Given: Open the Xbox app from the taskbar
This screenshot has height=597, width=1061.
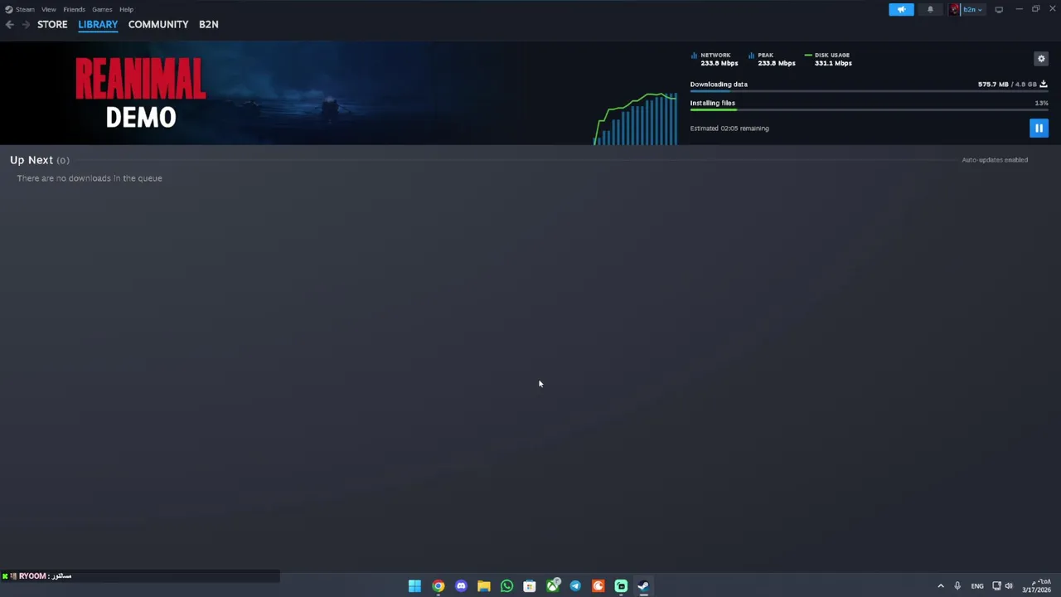Looking at the screenshot, I should point(553,586).
